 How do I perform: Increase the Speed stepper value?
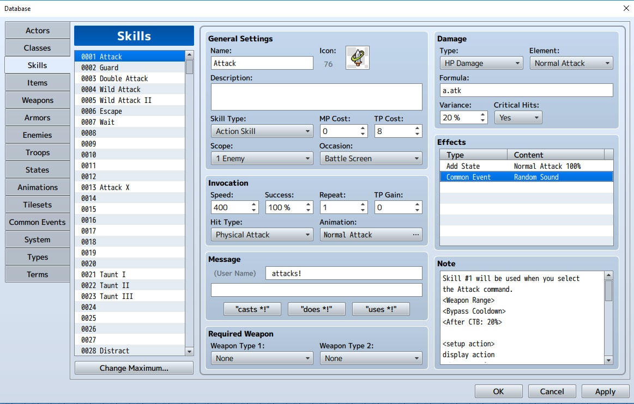click(x=254, y=204)
